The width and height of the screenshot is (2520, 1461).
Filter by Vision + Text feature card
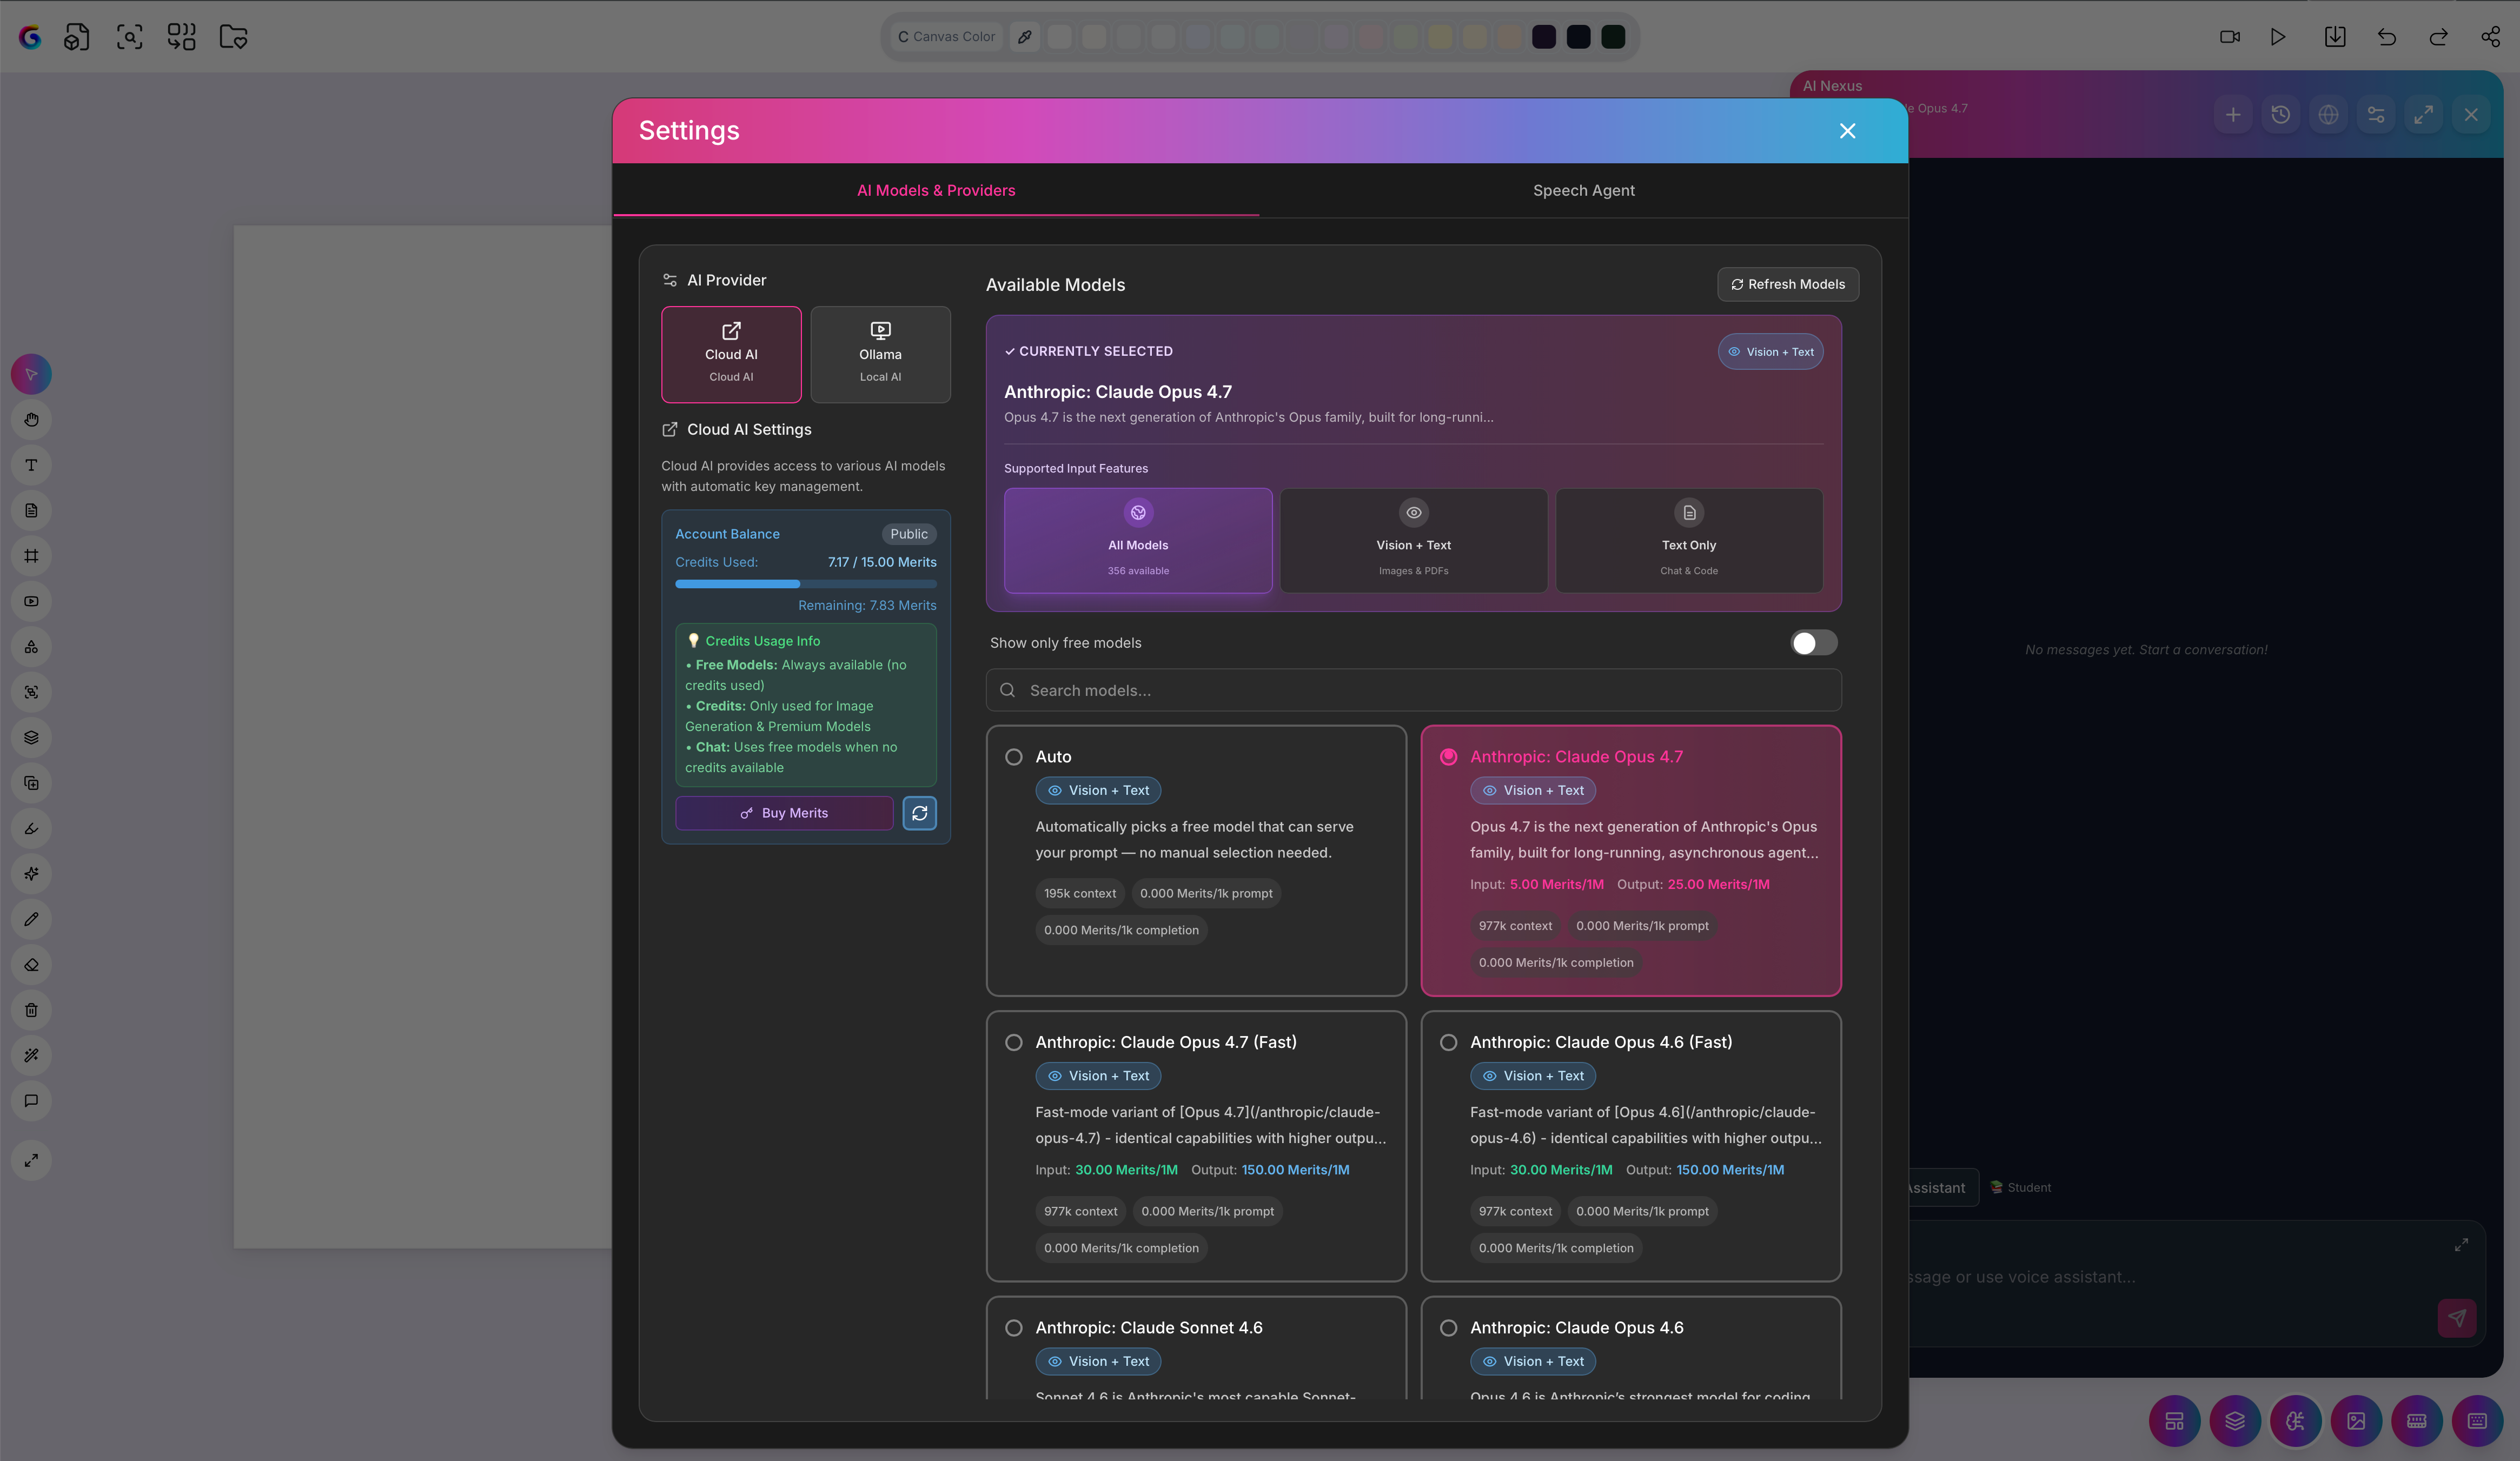coord(1414,541)
